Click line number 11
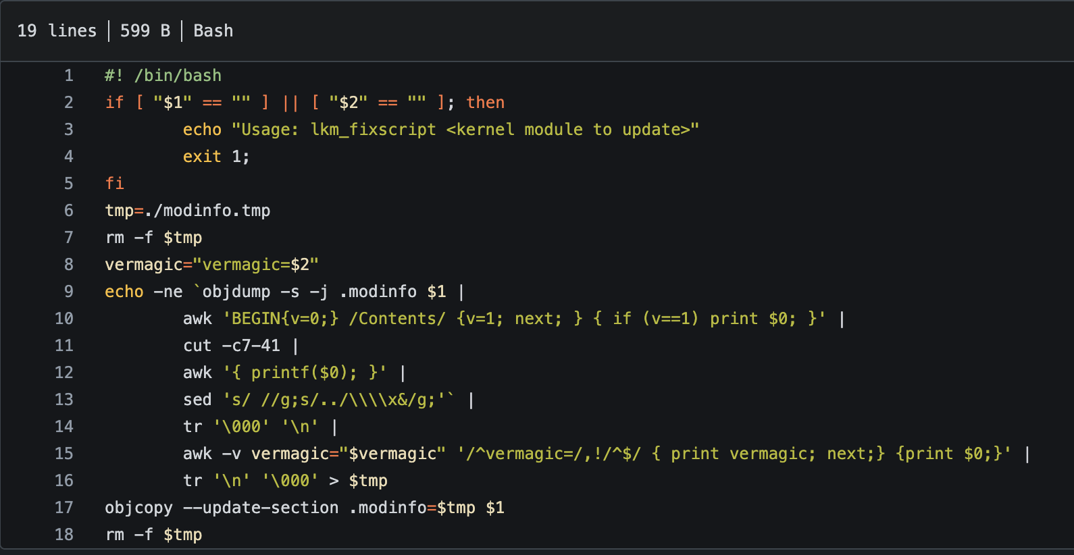The width and height of the screenshot is (1074, 555). tap(64, 346)
